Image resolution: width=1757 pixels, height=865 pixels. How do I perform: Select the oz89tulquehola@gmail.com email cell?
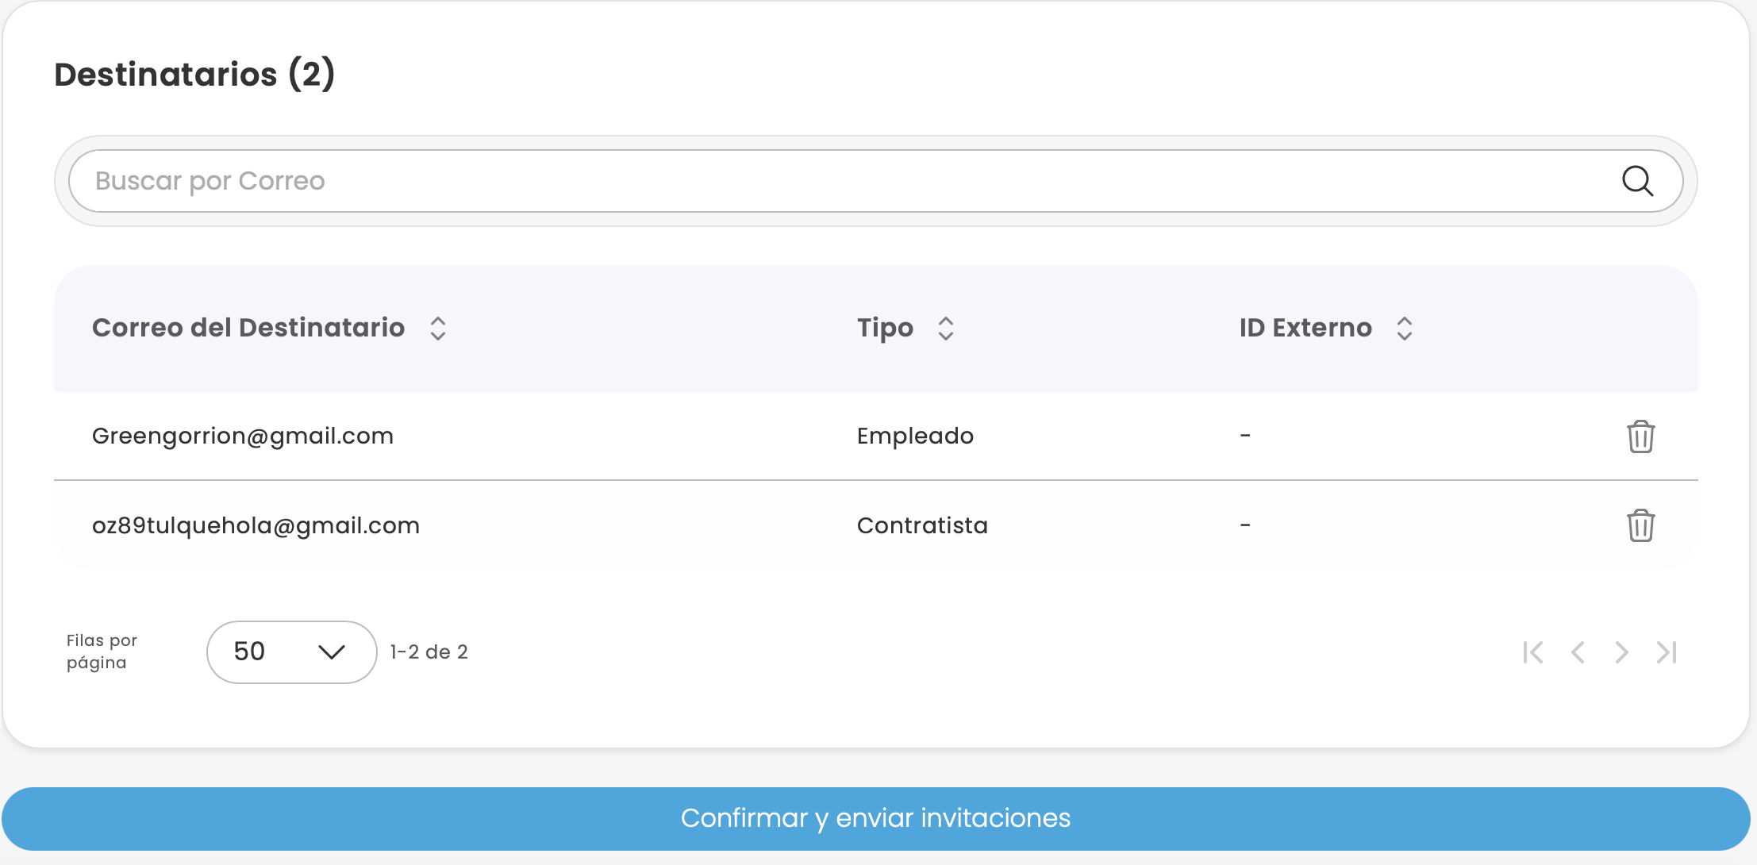click(256, 525)
